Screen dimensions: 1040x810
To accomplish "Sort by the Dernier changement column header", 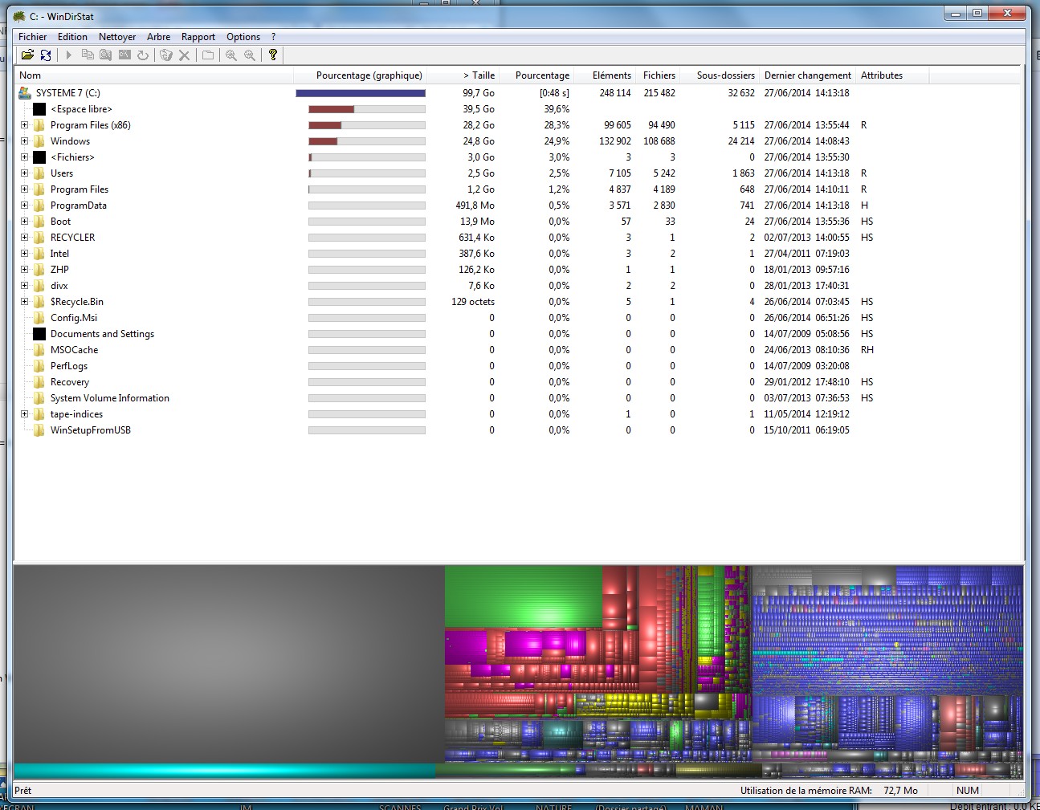I will tap(807, 75).
